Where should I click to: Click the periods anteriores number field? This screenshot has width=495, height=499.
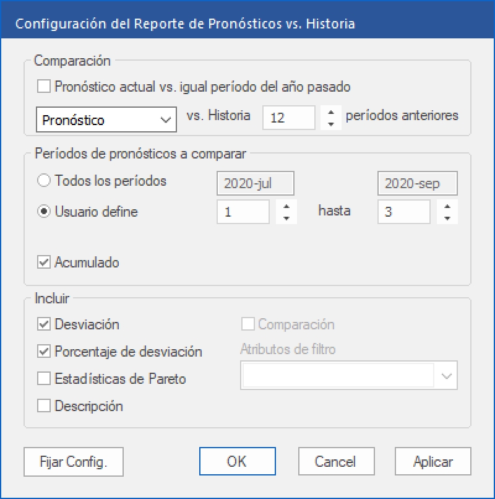[288, 118]
